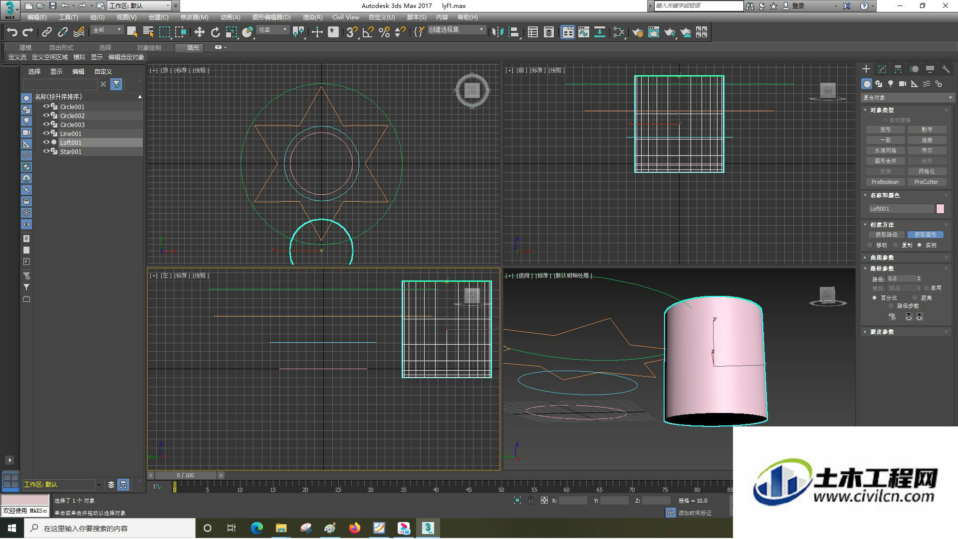The image size is (958, 539).
Task: Toggle visibility eye for Line001
Action: [46, 134]
